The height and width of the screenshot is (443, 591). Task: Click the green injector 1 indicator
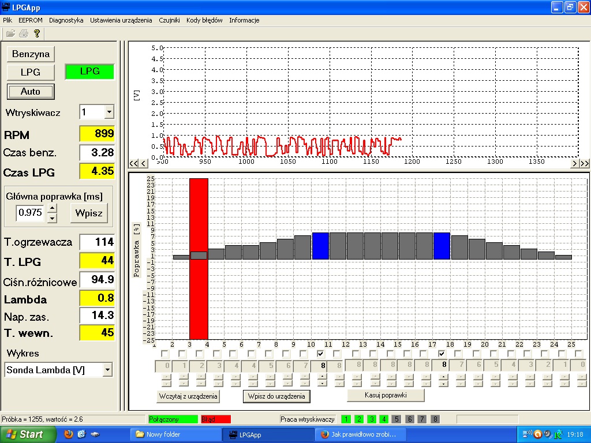[x=346, y=419]
